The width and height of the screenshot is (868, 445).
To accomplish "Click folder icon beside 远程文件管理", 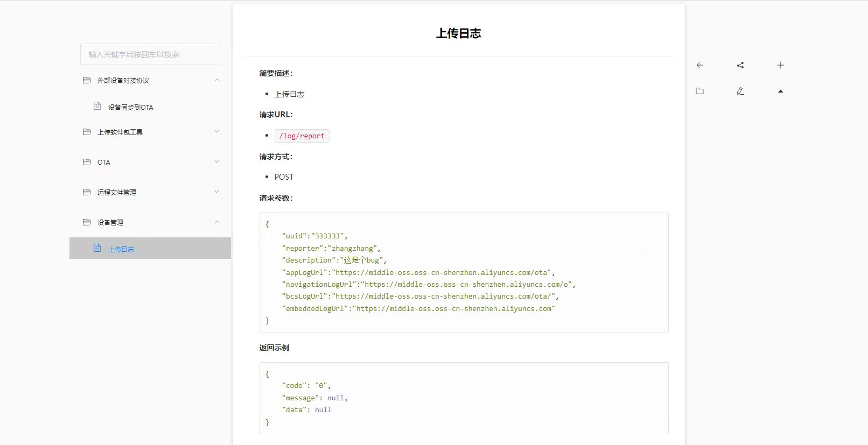I will [87, 192].
